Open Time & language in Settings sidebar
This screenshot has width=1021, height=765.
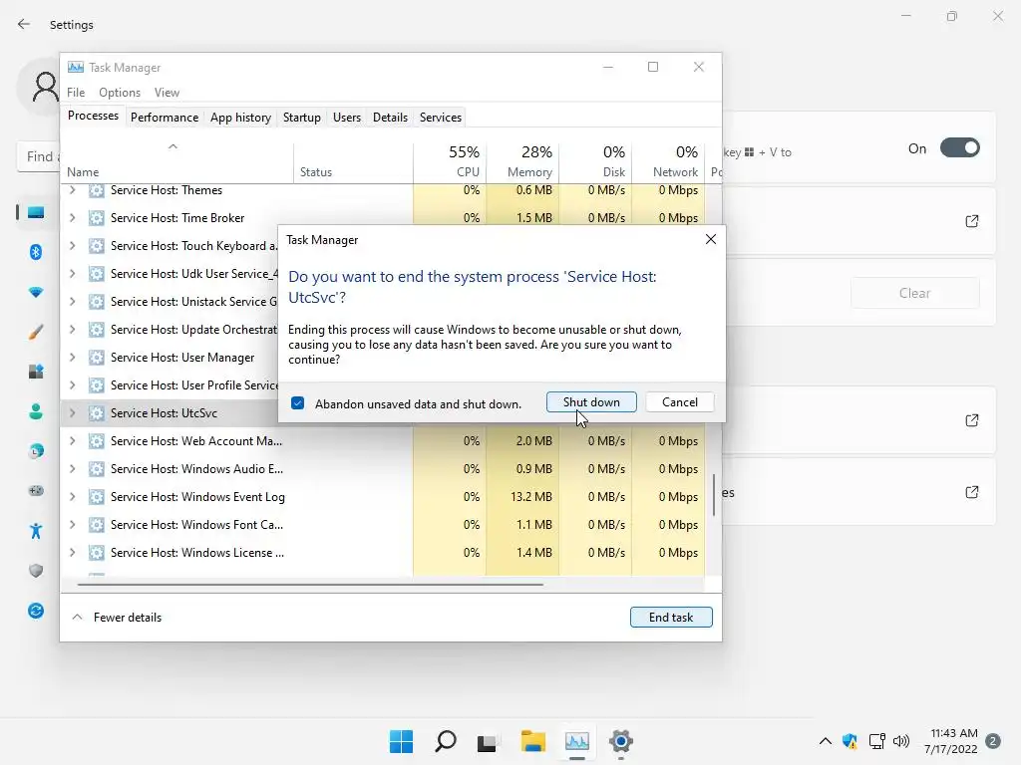click(x=36, y=451)
